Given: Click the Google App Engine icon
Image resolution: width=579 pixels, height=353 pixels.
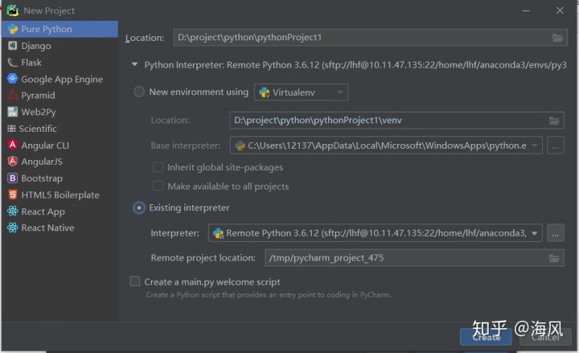Looking at the screenshot, I should (x=13, y=78).
